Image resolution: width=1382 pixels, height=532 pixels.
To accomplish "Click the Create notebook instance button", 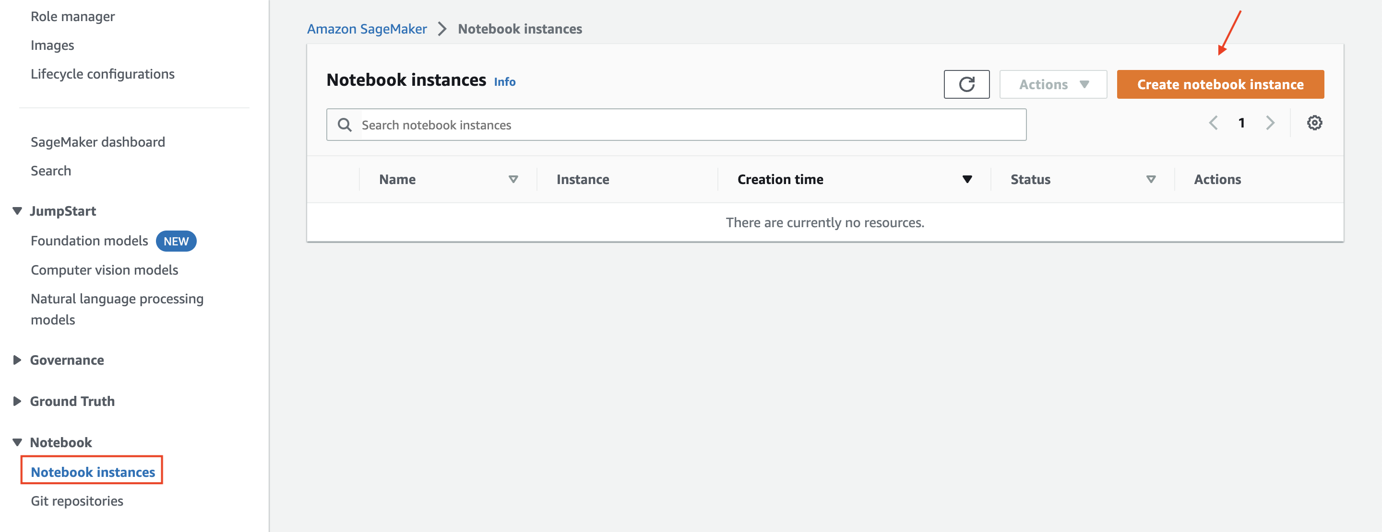I will (1219, 84).
